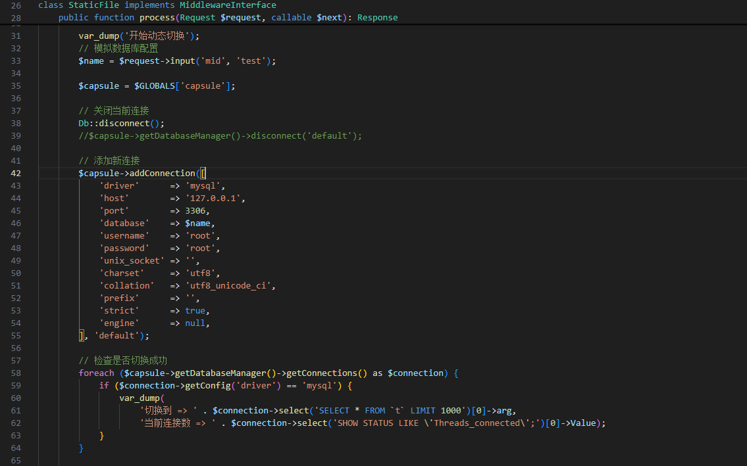Click the 'username' key on line 47
This screenshot has width=747, height=466.
coord(124,235)
